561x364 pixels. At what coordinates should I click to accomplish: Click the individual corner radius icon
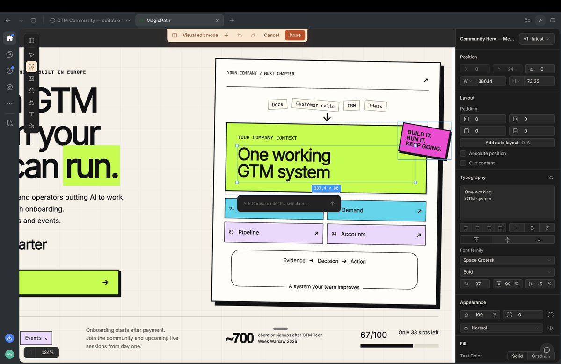tap(551, 315)
